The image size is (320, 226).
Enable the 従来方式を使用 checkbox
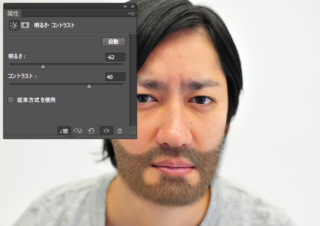[11, 100]
